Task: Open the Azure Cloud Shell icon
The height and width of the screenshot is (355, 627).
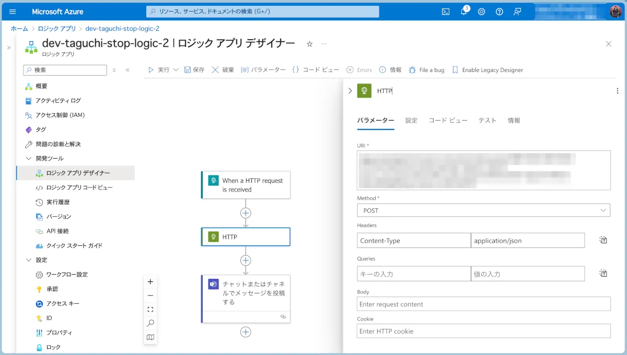Action: [446, 11]
